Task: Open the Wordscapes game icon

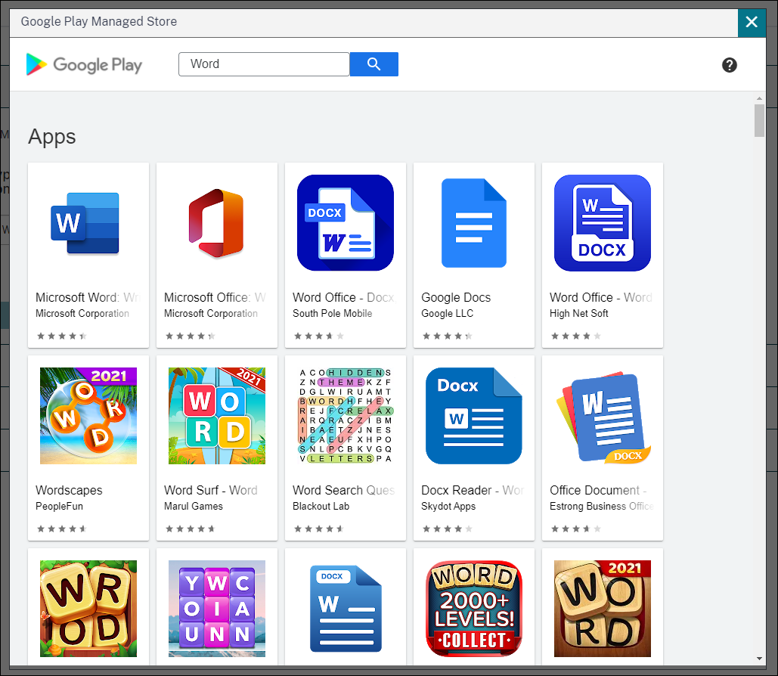Action: coord(88,416)
